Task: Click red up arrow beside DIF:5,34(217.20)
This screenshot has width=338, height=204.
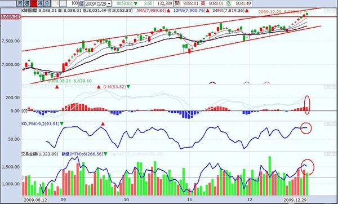Action: click(99, 87)
